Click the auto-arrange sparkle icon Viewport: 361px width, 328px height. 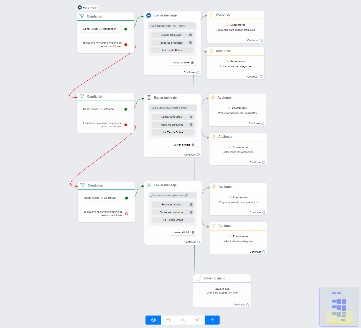pos(197,320)
